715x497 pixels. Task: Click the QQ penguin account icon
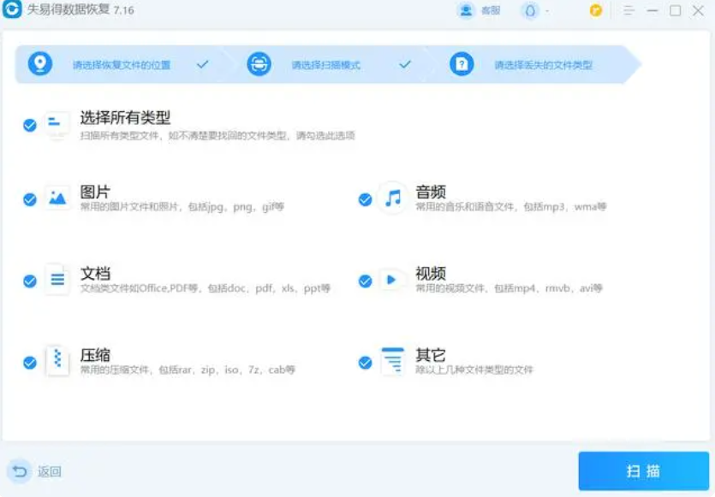(531, 11)
